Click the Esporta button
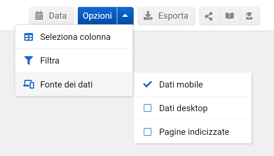 click(166, 16)
